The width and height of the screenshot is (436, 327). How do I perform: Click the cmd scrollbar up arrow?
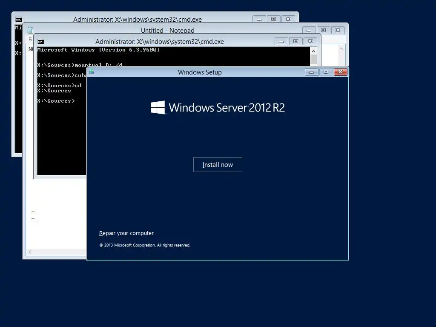tap(314, 51)
